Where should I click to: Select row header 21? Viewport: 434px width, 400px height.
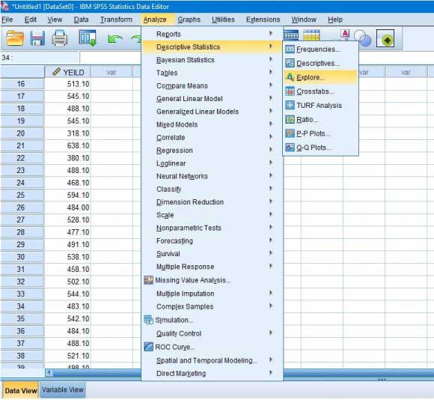click(x=22, y=146)
